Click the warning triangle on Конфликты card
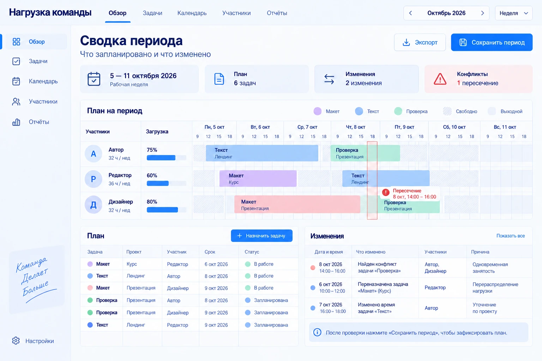Image resolution: width=542 pixels, height=361 pixels. [440, 79]
